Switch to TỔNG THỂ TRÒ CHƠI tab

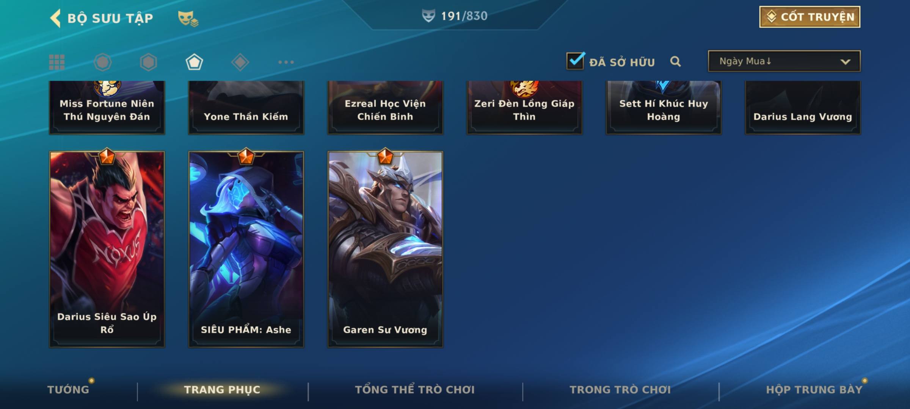(415, 389)
